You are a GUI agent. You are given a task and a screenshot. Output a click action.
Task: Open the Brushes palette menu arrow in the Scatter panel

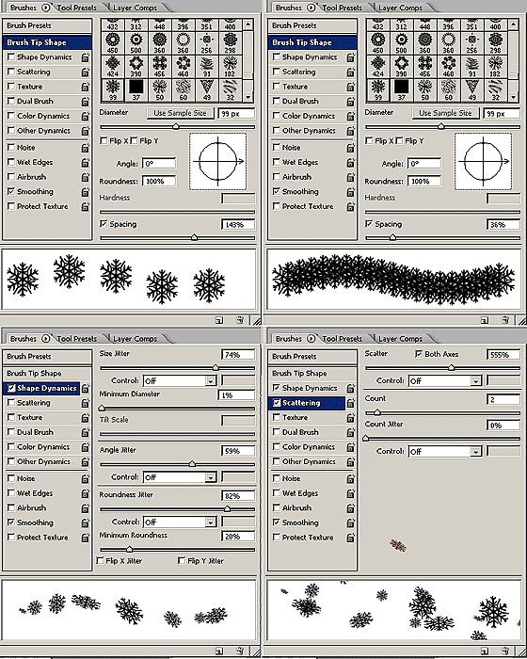point(311,339)
